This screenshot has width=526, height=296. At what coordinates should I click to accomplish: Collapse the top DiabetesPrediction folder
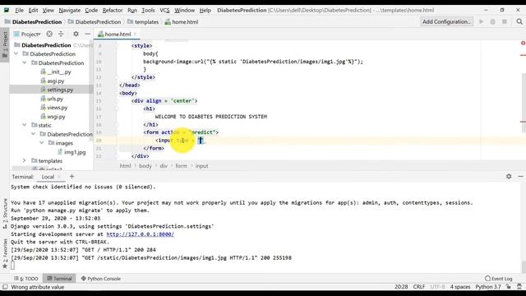(x=16, y=53)
